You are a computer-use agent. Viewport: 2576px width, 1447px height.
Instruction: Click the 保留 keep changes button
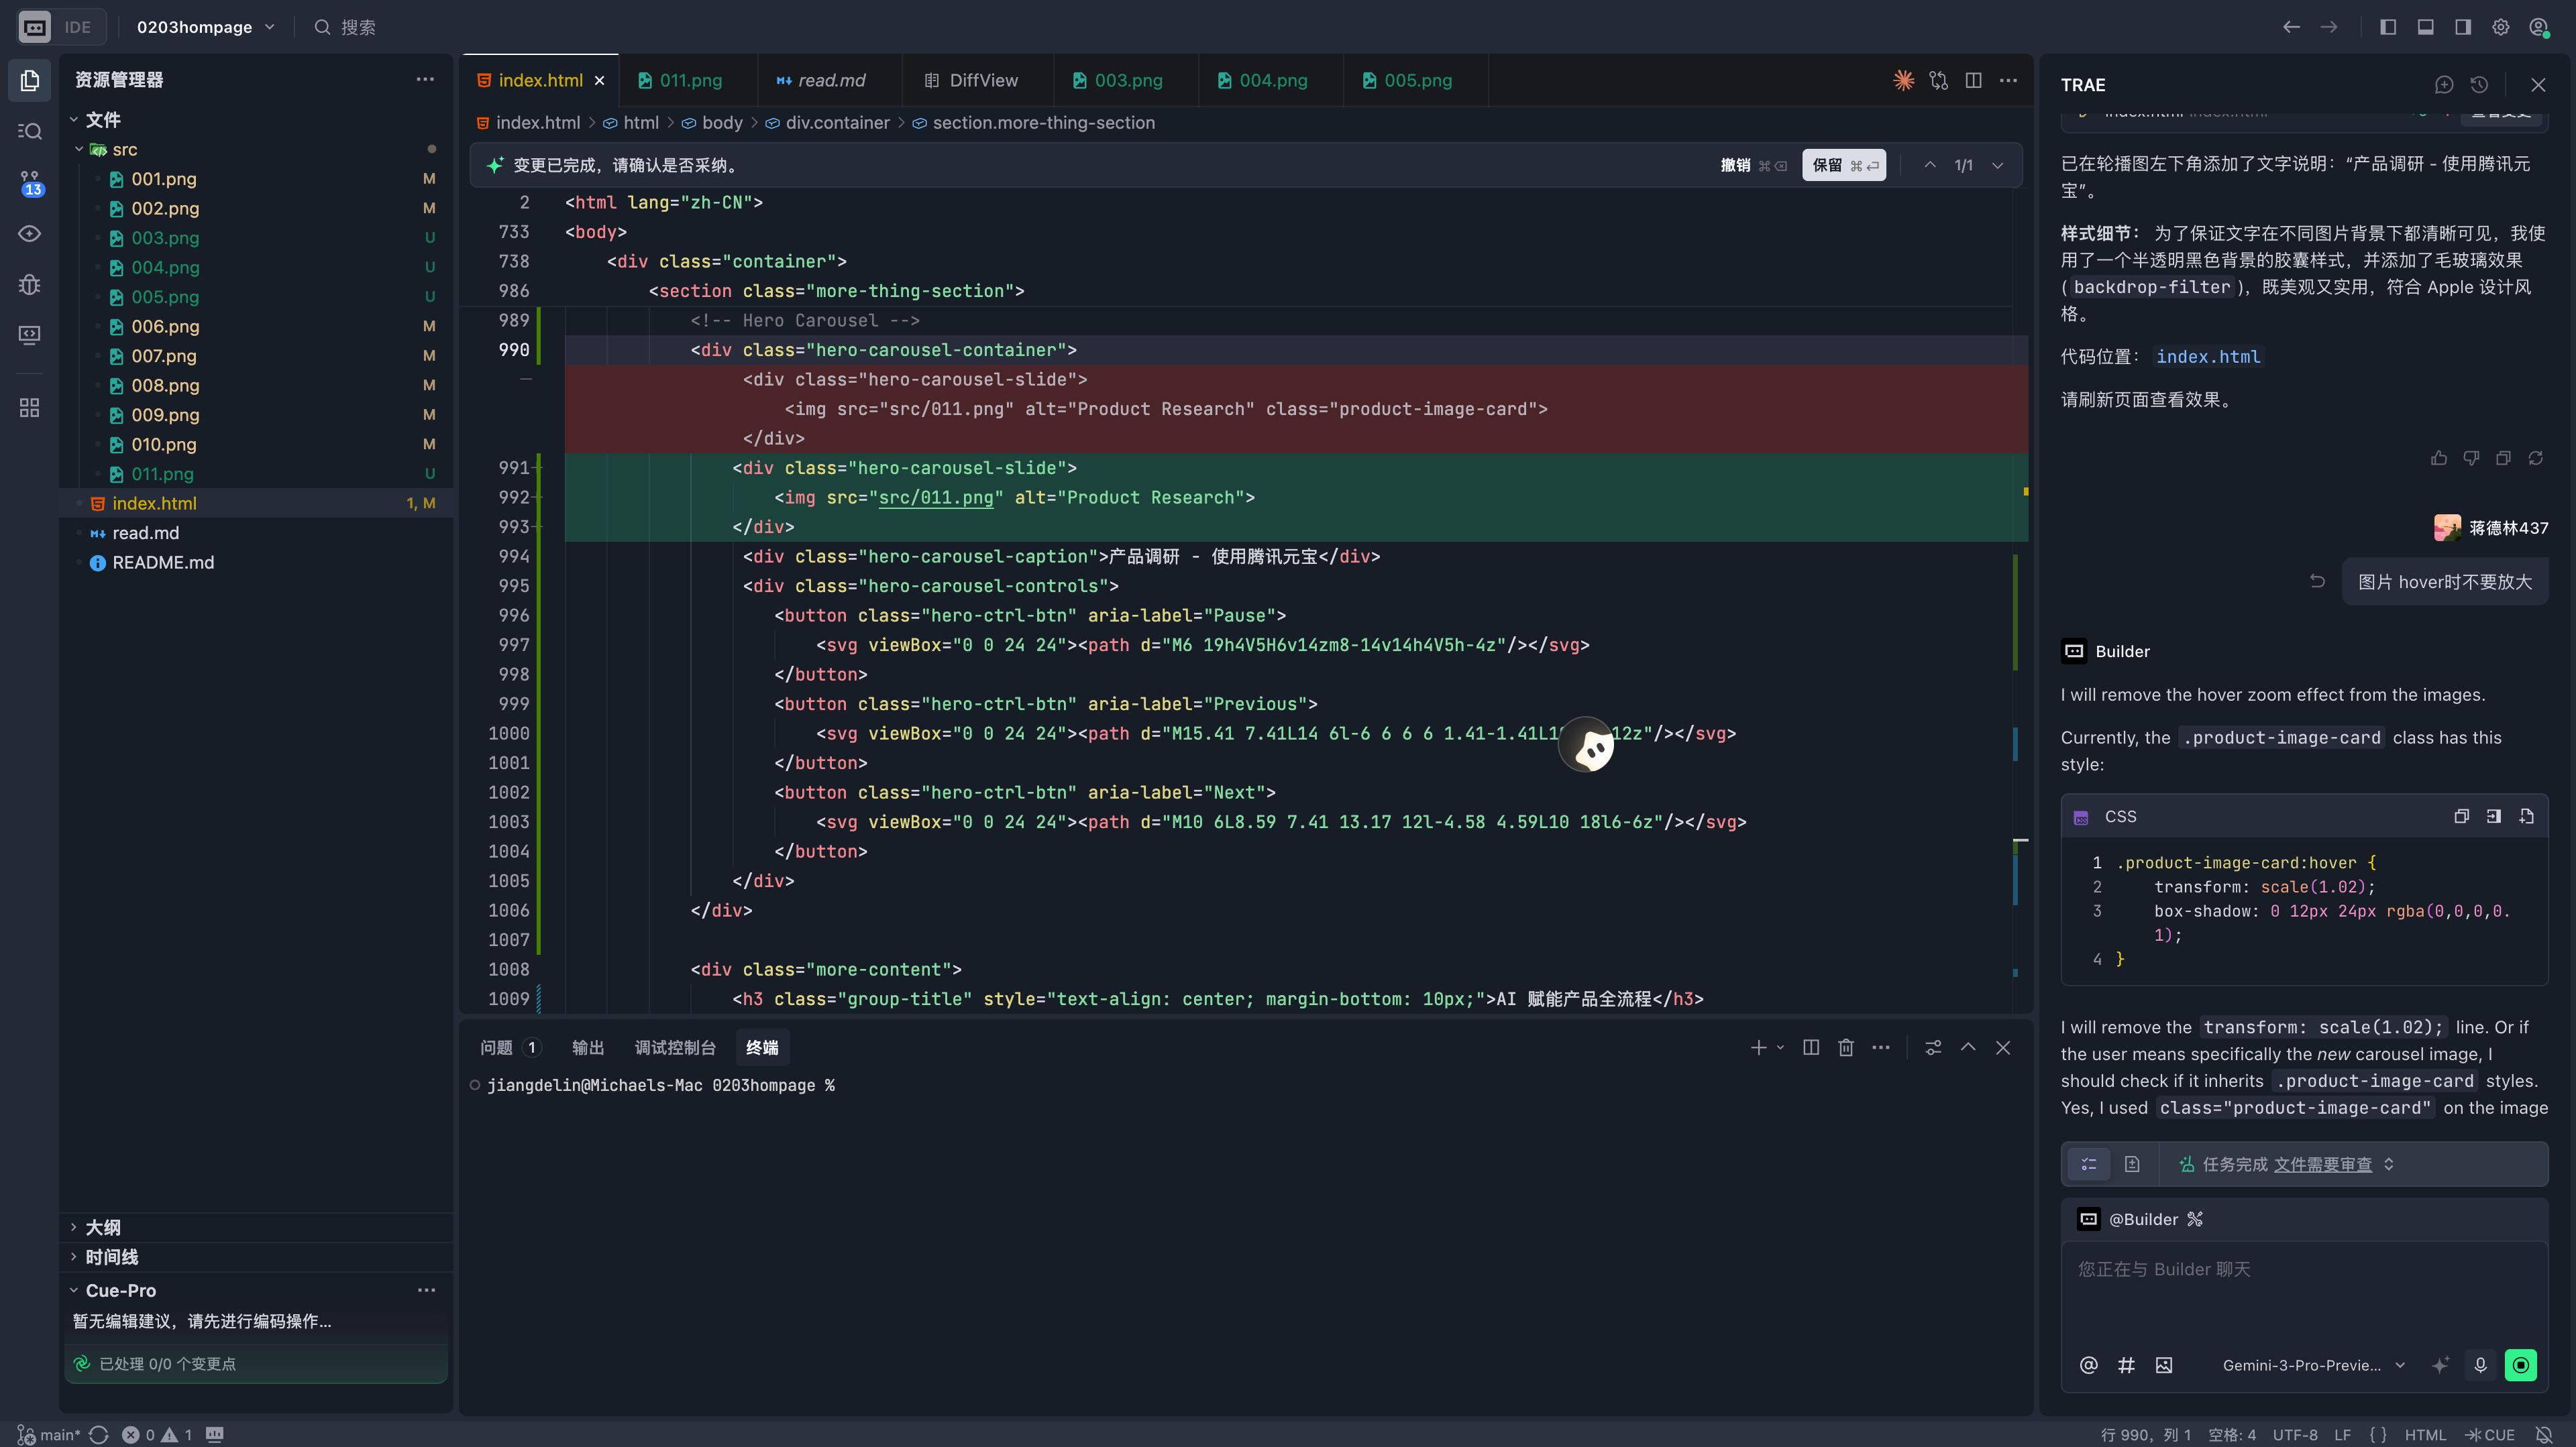[1843, 165]
